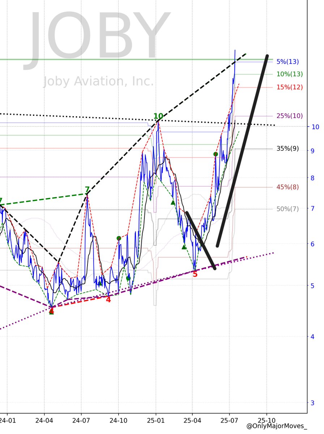
Task: Select the blue 8 price axis tick label
Action: (312, 178)
